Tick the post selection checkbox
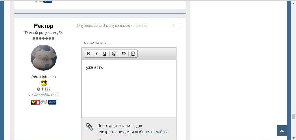The width and height of the screenshot is (296, 140). (x=180, y=26)
